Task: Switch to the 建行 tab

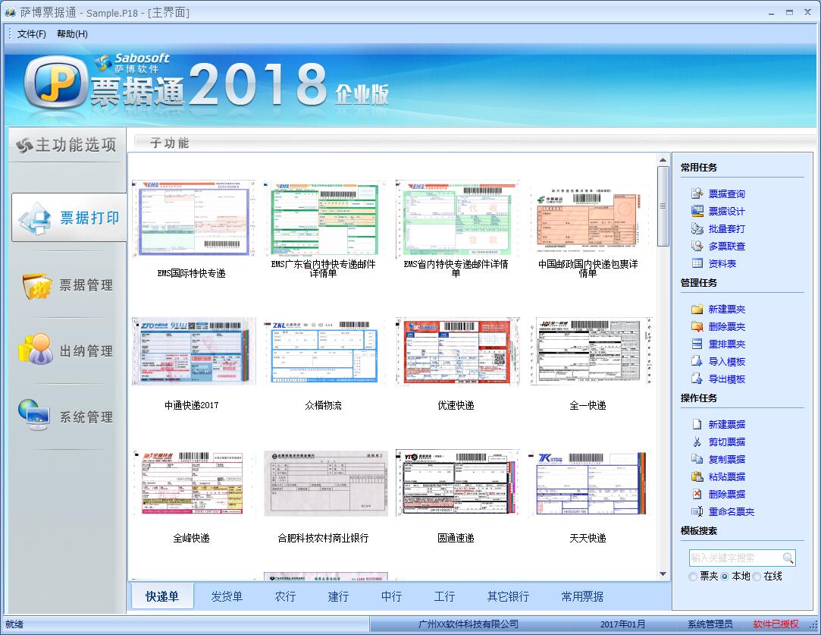Action: point(338,596)
